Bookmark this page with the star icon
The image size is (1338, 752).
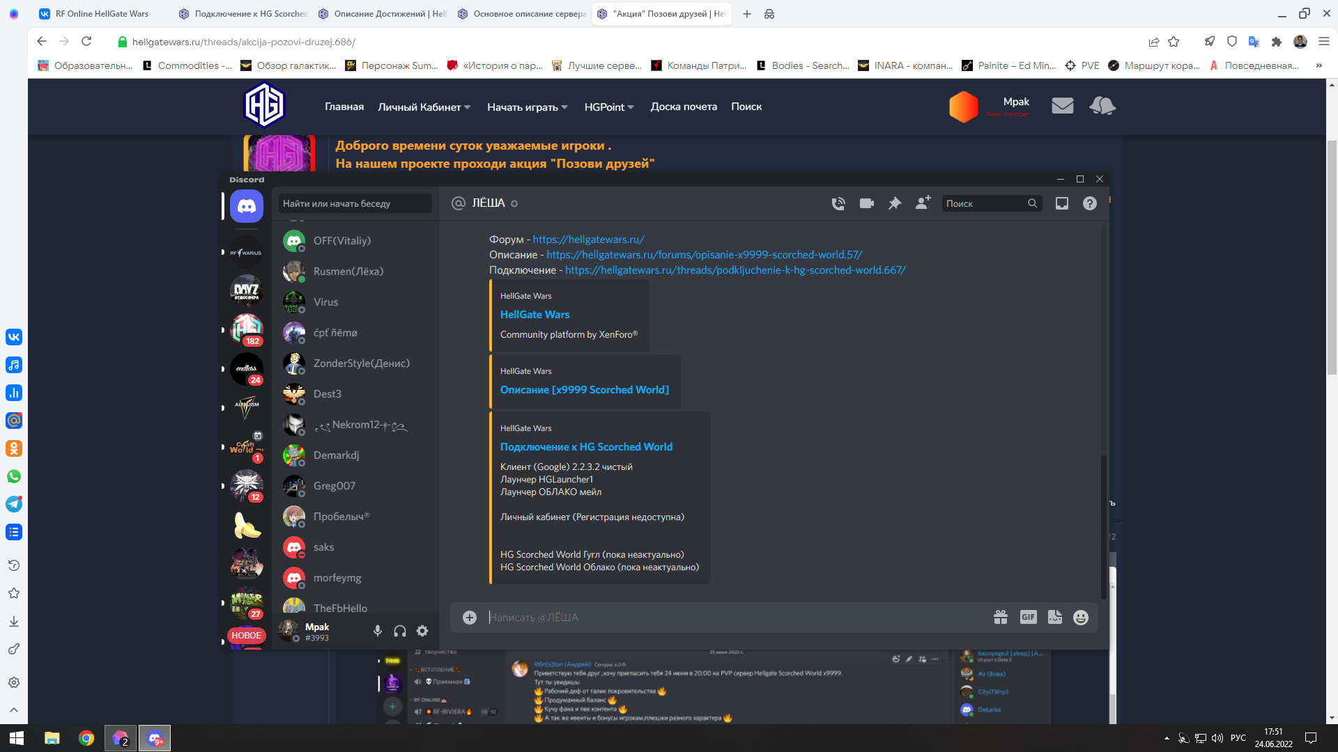(1174, 42)
